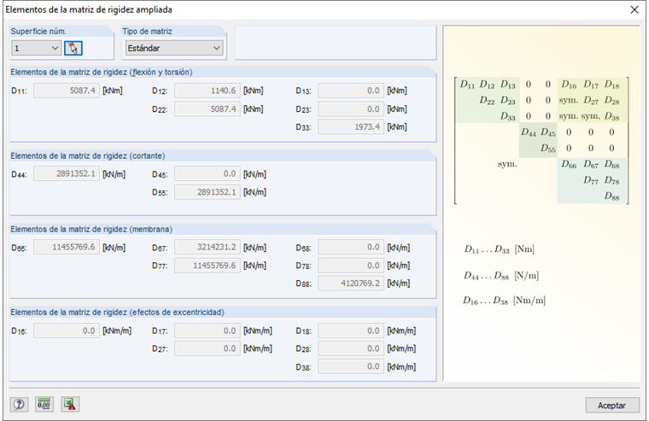Click the D38 eccentricity field
Image resolution: width=649 pixels, height=421 pixels.
[351, 366]
